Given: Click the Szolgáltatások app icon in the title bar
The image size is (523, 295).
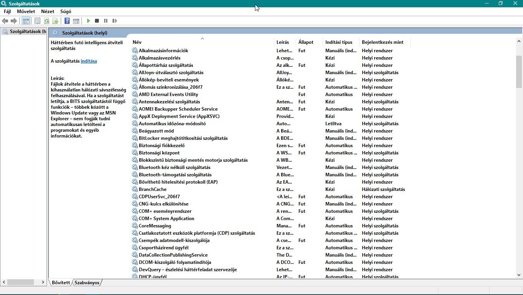Looking at the screenshot, I should 4,3.
